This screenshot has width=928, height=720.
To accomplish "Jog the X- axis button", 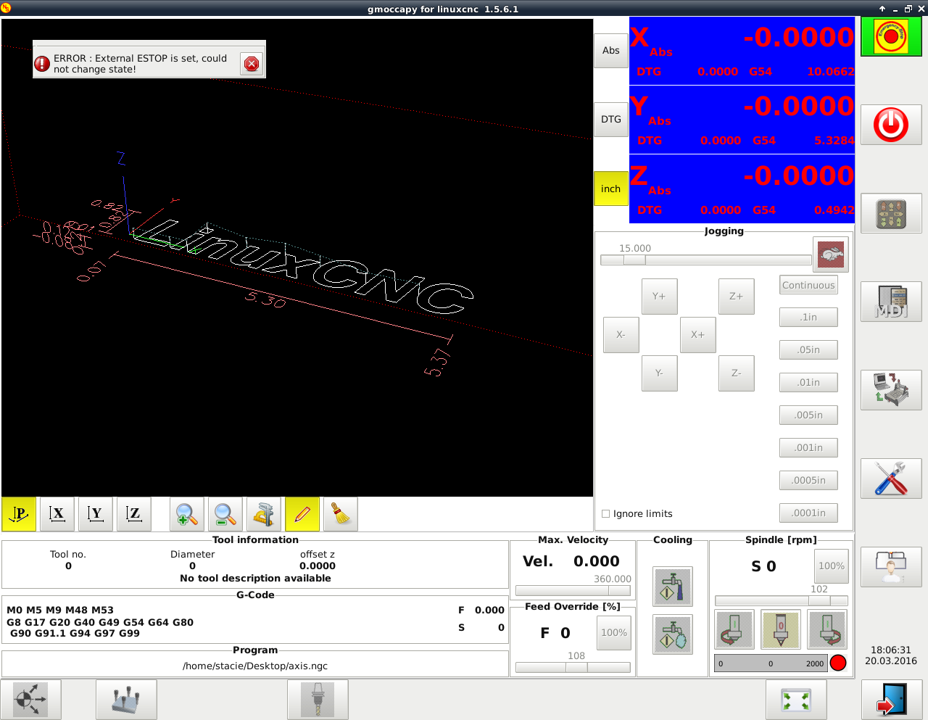I will [x=621, y=335].
